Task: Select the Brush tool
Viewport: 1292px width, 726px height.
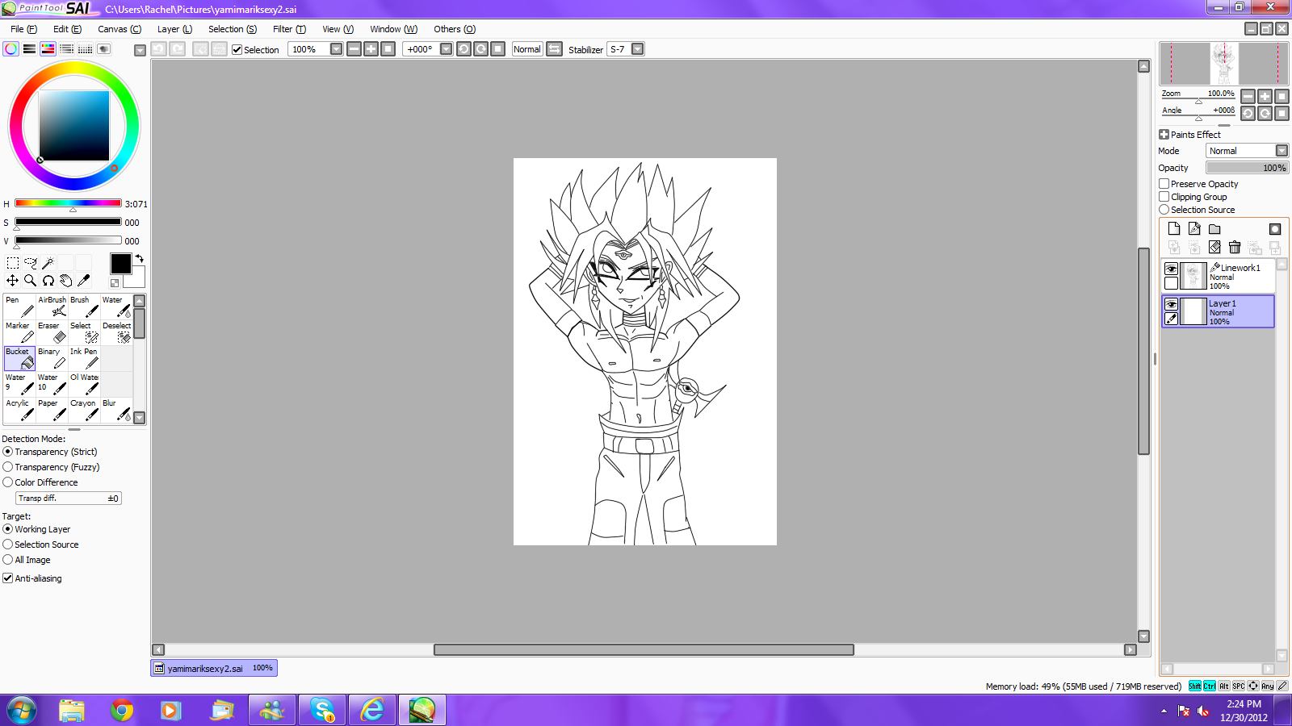Action: point(84,307)
